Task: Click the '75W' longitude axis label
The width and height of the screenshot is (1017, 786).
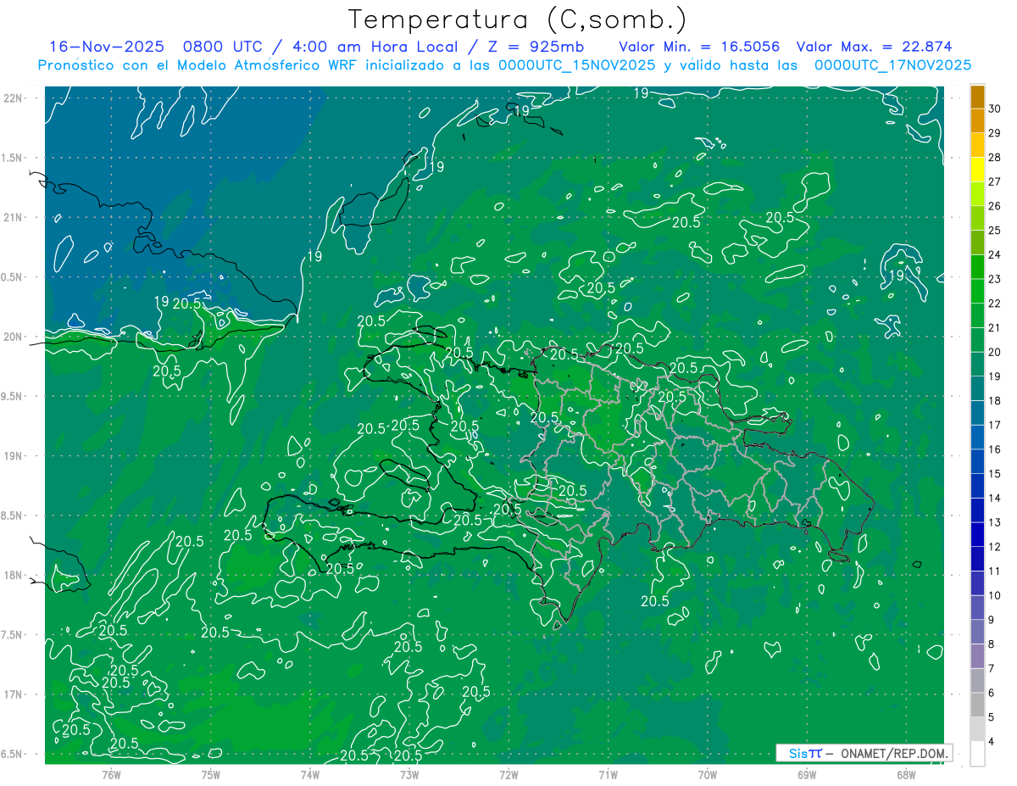Action: click(x=211, y=774)
